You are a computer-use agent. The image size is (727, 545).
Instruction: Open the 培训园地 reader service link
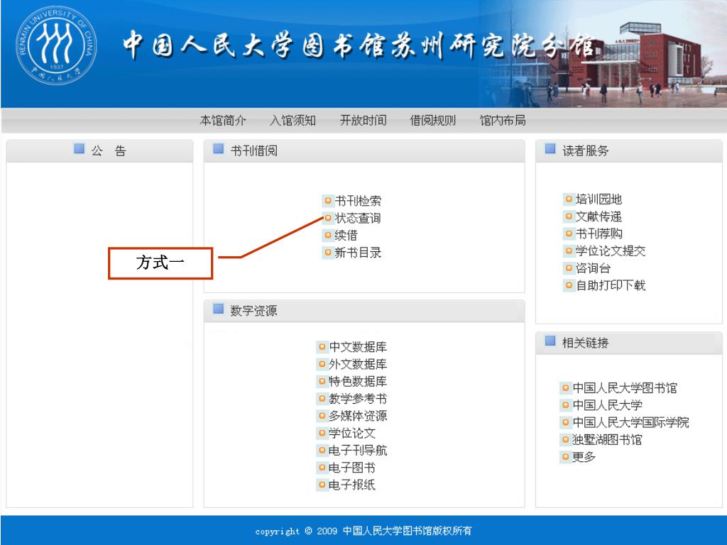click(x=598, y=199)
